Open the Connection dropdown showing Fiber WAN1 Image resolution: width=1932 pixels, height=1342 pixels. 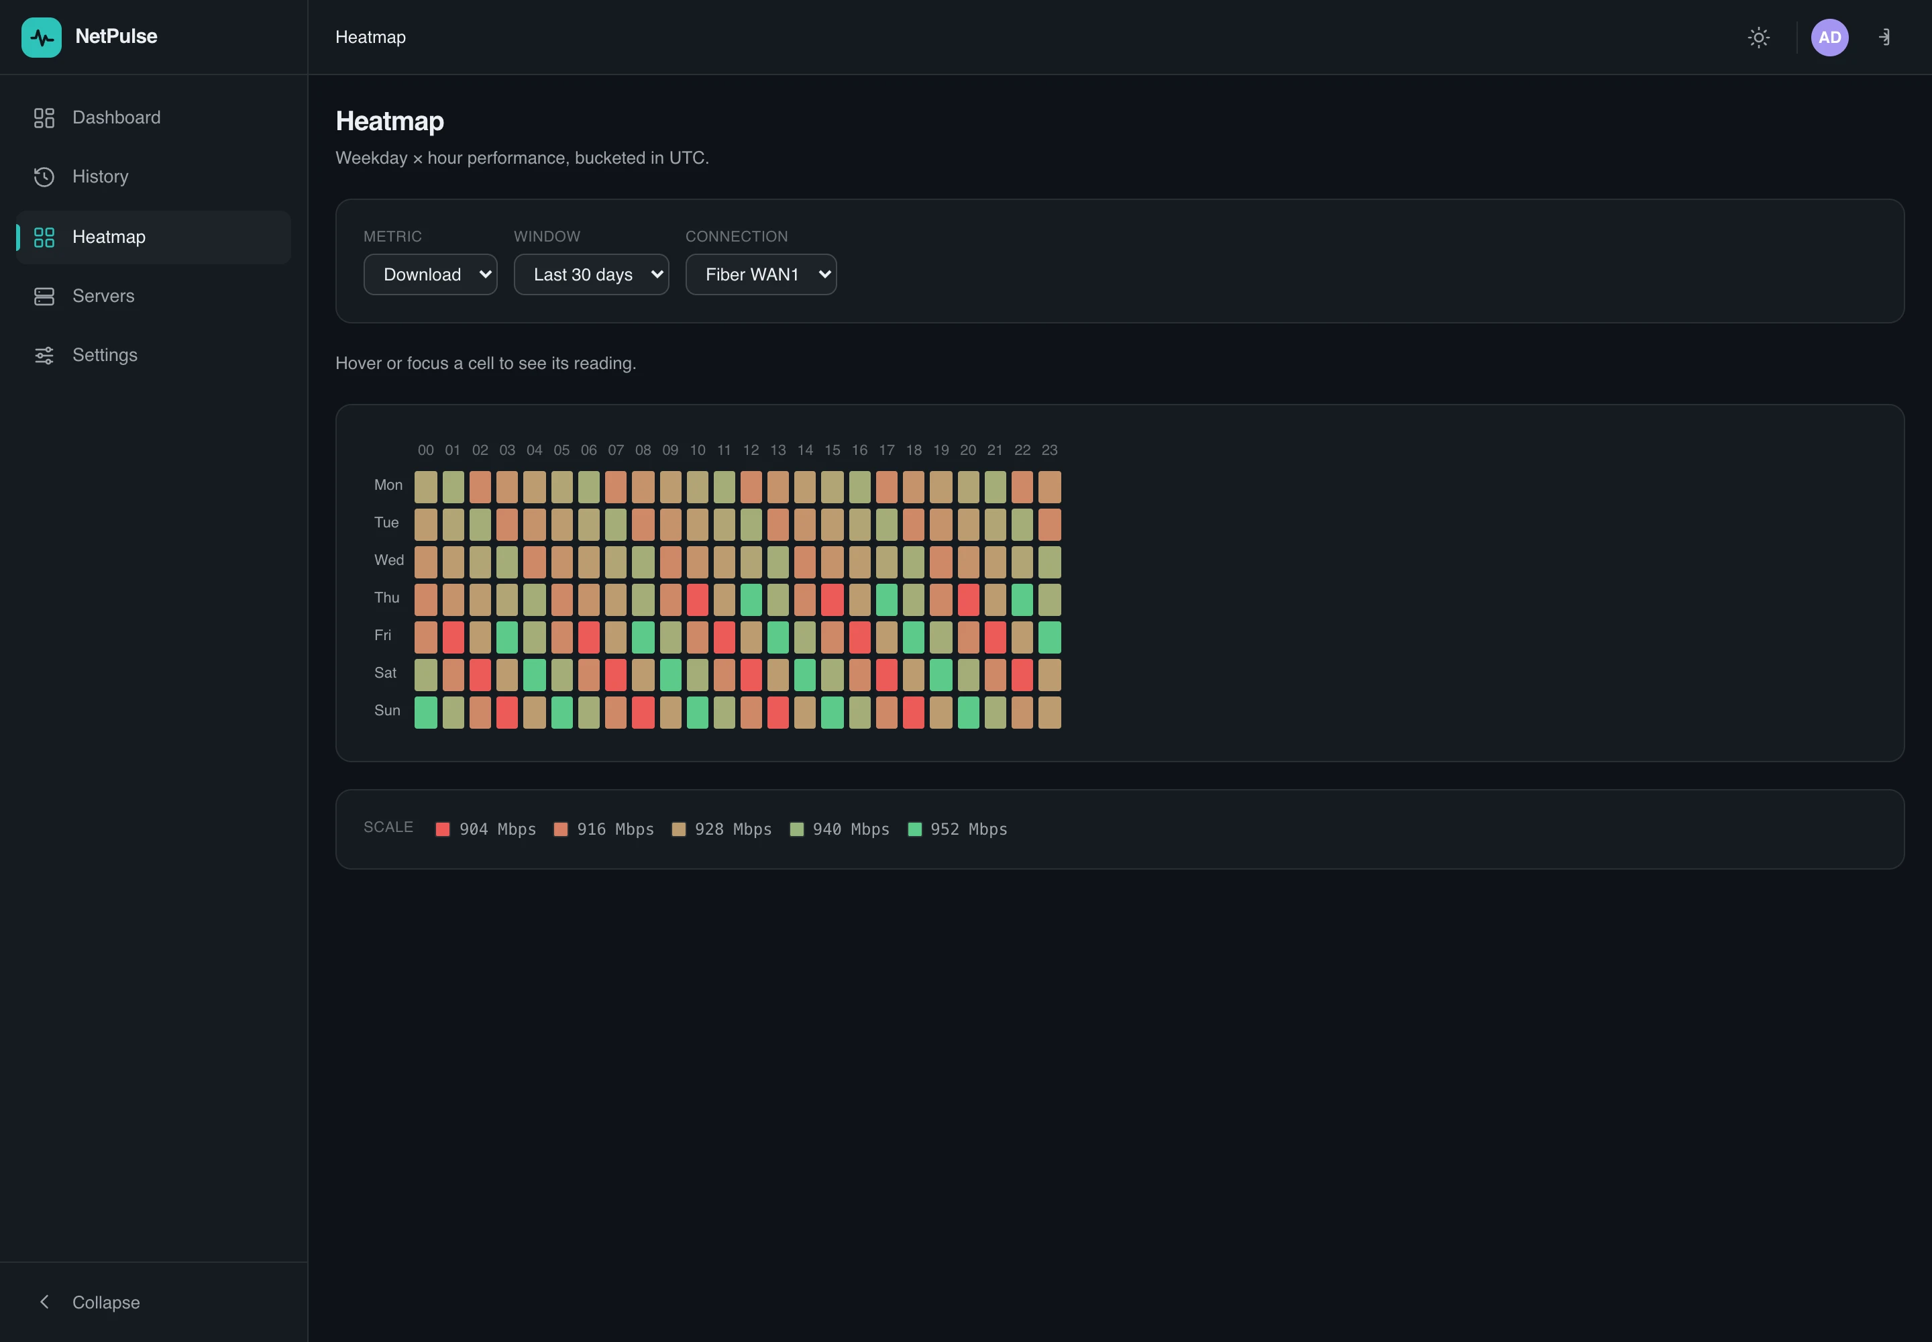[761, 274]
